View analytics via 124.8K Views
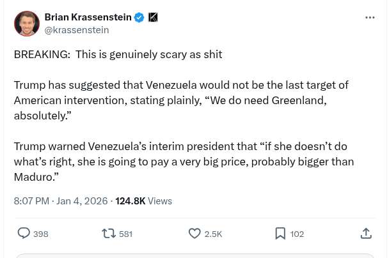 tap(143, 201)
